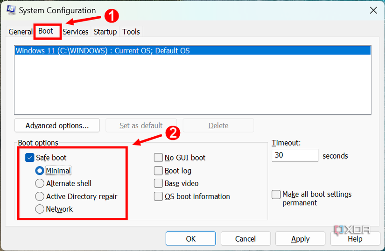Open Help for System Configuration
Screen dimensions: 385x251
[355, 238]
